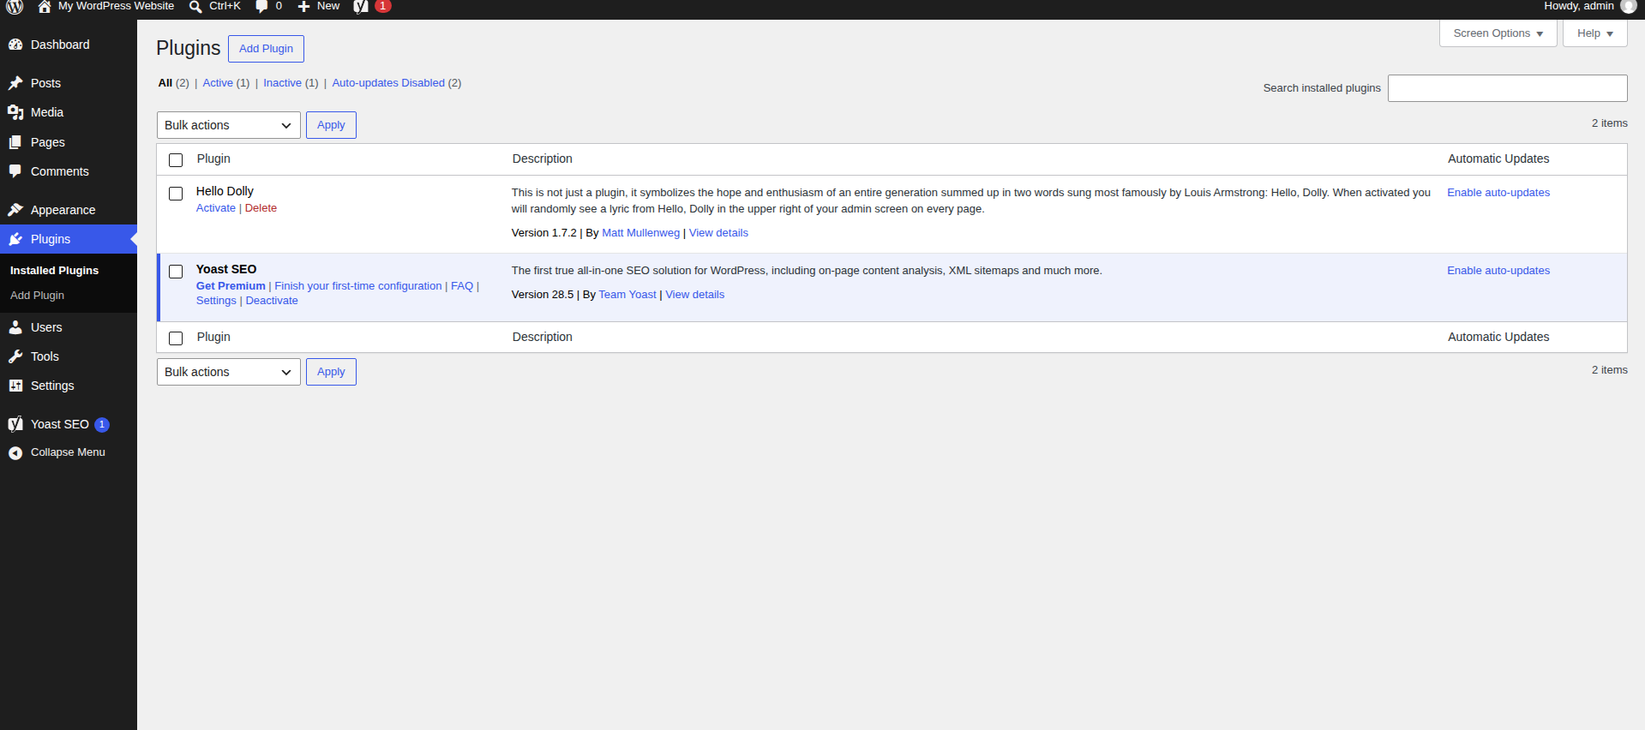Click red notification badge in admin bar
Viewport: 1645px width, 730px height.
(x=382, y=6)
